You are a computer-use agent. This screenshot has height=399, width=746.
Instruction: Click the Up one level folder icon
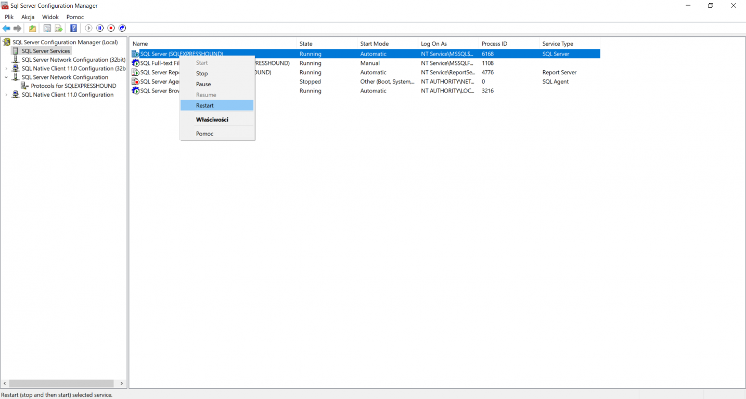coord(32,28)
